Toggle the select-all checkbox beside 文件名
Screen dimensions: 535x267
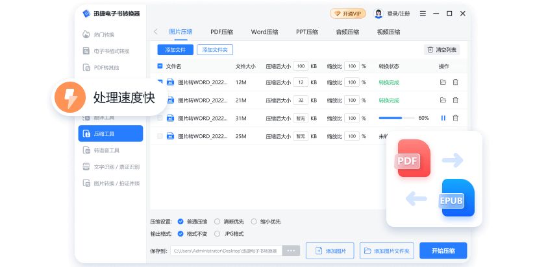(x=160, y=66)
